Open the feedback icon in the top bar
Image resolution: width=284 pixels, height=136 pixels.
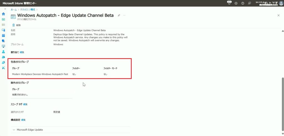pos(249,3)
